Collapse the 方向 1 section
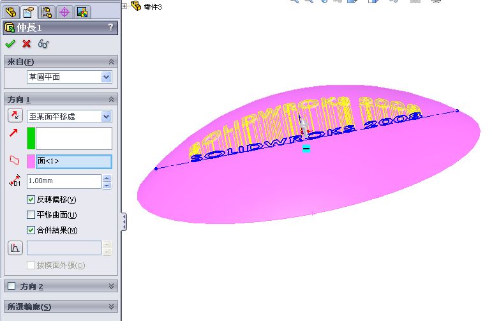This screenshot has height=321, width=492. (x=111, y=100)
